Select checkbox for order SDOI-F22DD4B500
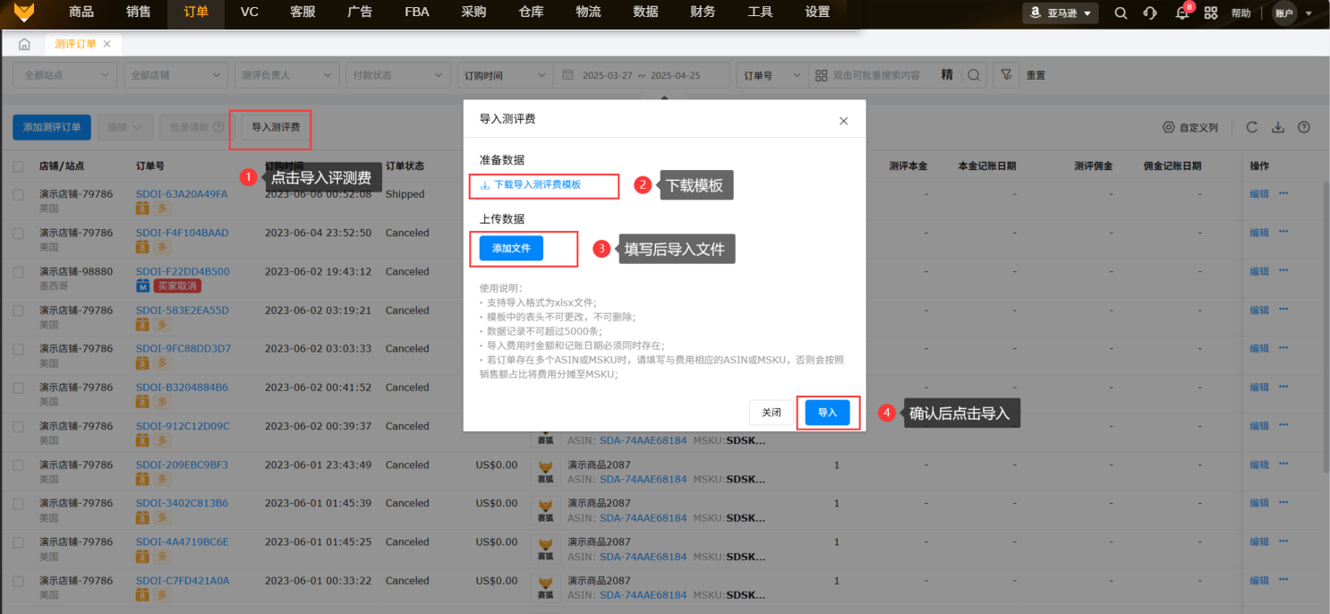The height and width of the screenshot is (614, 1330). tap(19, 271)
